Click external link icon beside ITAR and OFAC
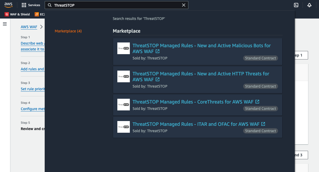 pos(263,124)
